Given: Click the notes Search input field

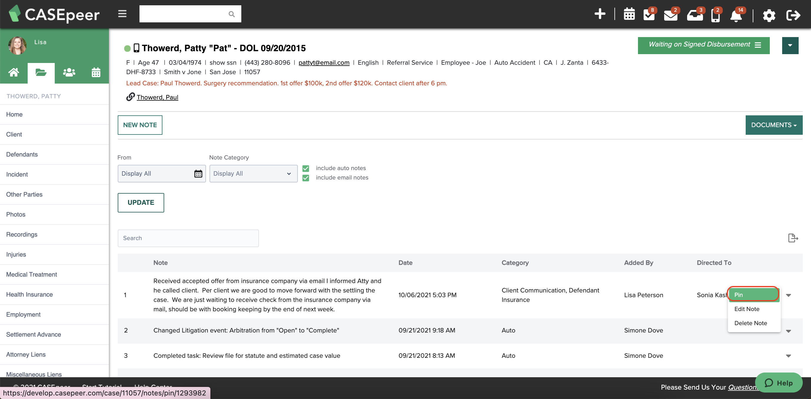Looking at the screenshot, I should point(188,238).
